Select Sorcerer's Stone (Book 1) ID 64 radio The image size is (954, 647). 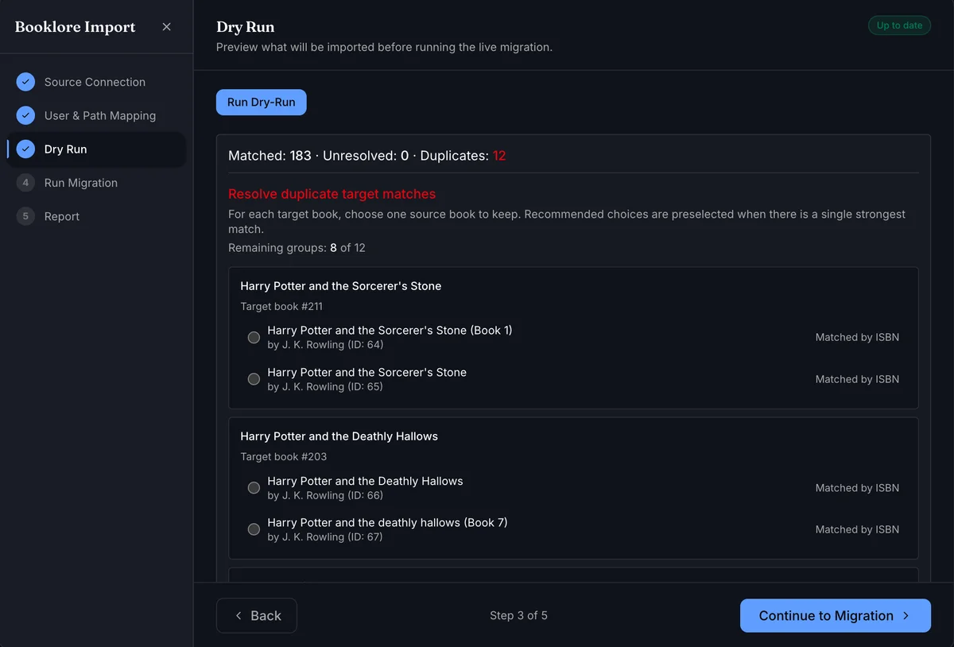(254, 337)
